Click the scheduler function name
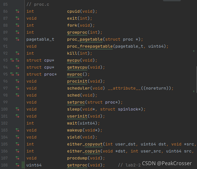The height and width of the screenshot is (169, 197). tap(78, 88)
